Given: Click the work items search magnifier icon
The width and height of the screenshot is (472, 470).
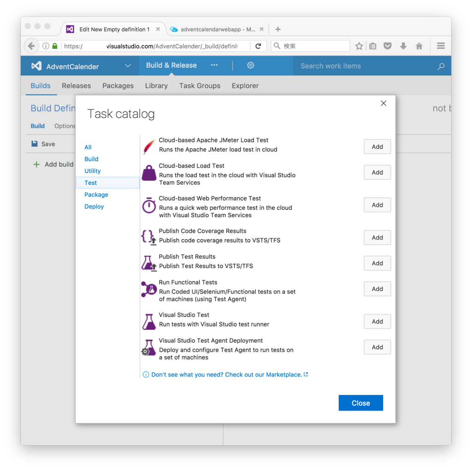Looking at the screenshot, I should click(441, 66).
